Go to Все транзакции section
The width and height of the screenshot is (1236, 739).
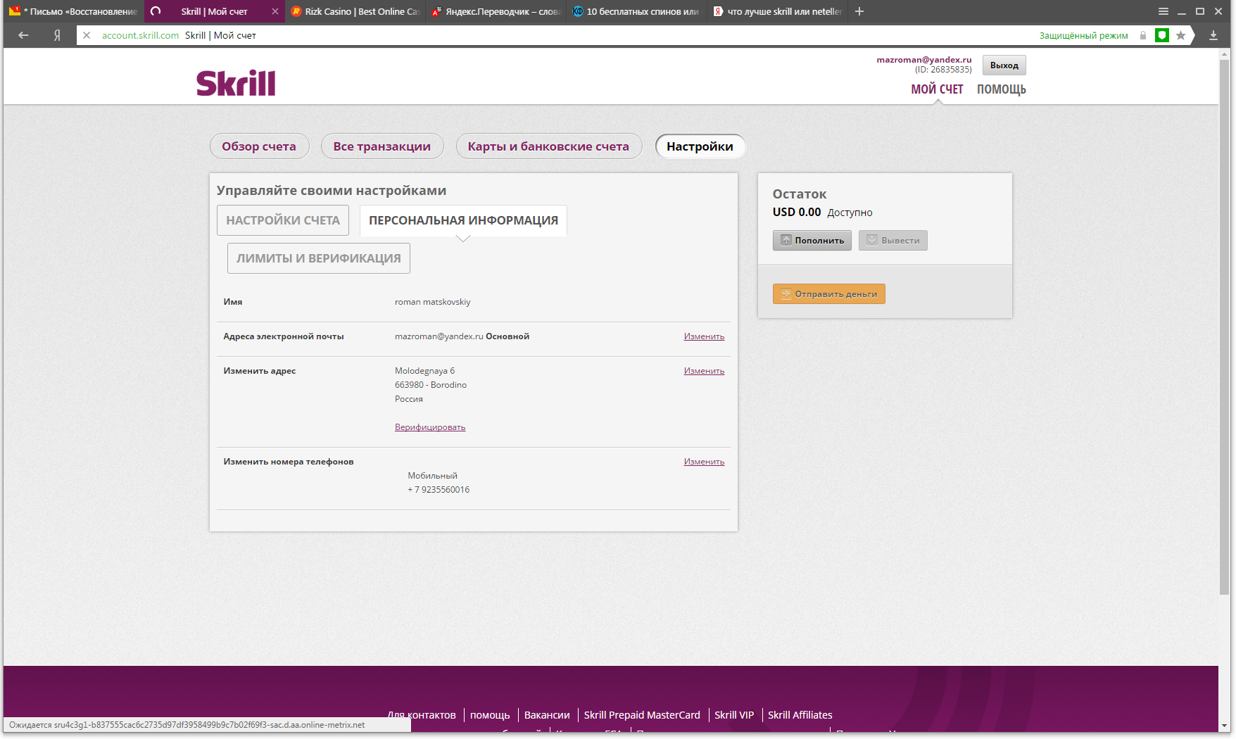pyautogui.click(x=382, y=146)
